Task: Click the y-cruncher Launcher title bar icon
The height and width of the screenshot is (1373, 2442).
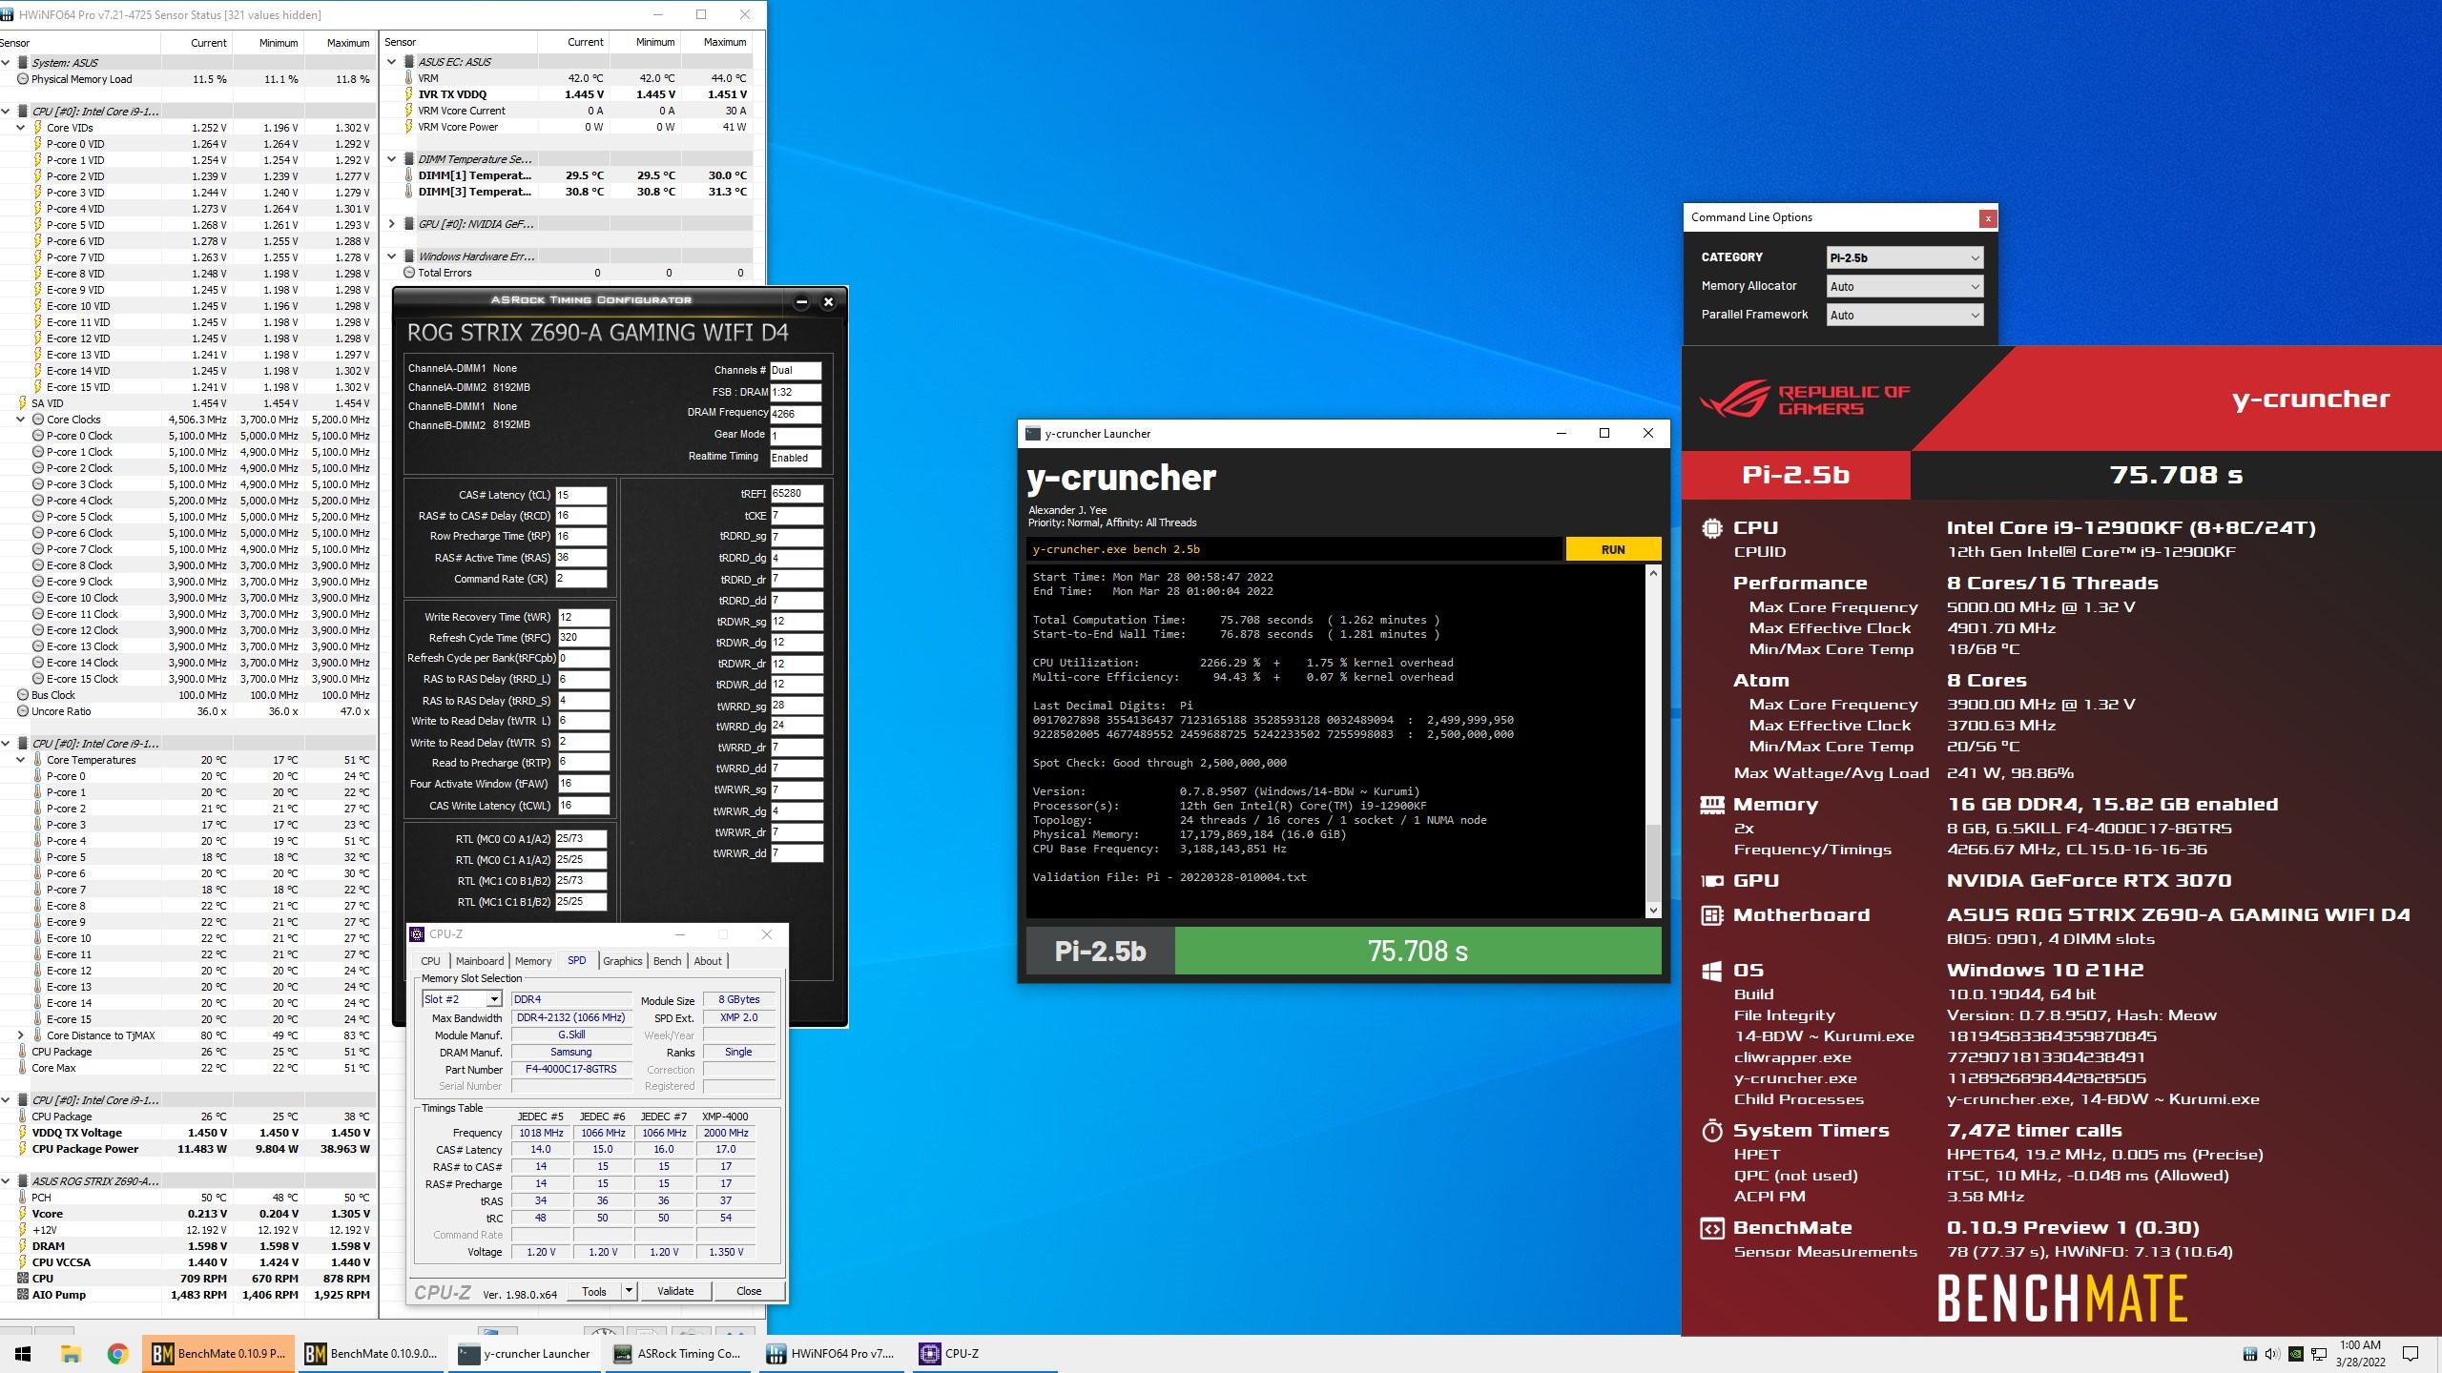Action: tap(1032, 433)
